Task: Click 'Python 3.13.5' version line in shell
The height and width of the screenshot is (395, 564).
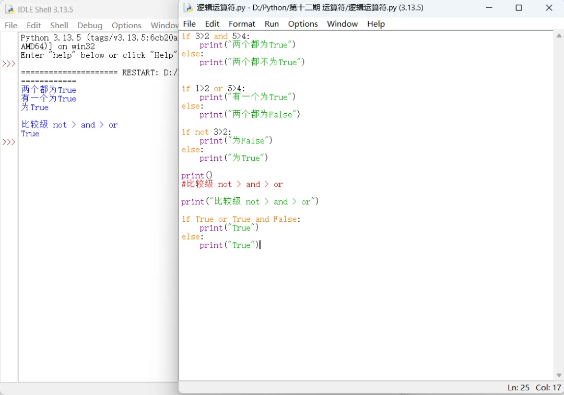Action: 99,38
